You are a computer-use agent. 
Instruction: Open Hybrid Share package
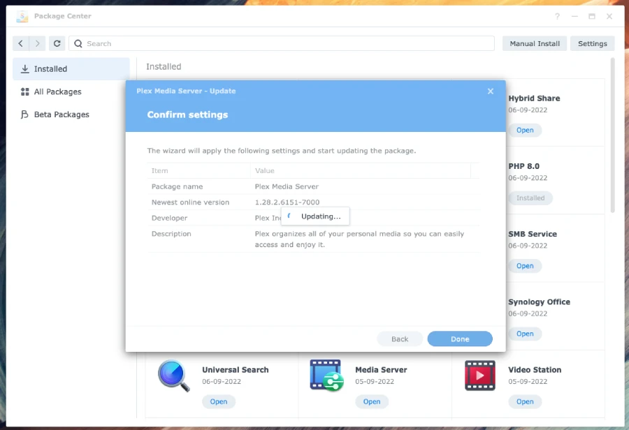(525, 131)
